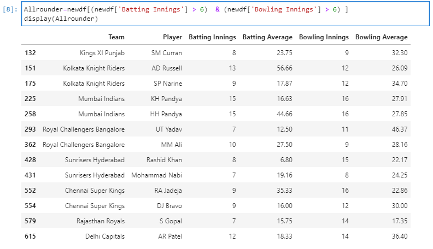Click bowling average 28.16

pyautogui.click(x=400, y=145)
